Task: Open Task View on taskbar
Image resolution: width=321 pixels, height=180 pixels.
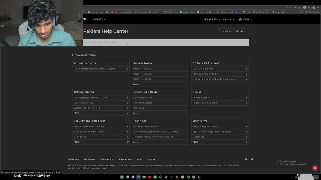Action: tap(127, 177)
